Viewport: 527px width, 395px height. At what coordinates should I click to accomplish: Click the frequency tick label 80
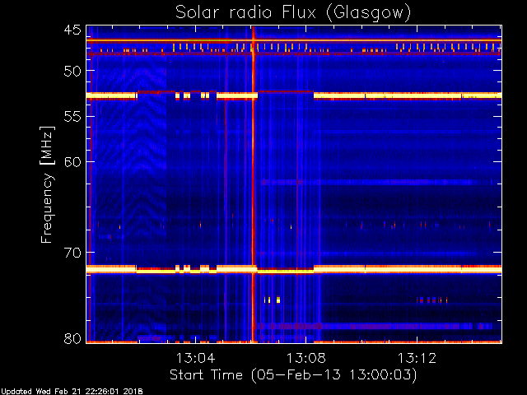[x=72, y=338]
